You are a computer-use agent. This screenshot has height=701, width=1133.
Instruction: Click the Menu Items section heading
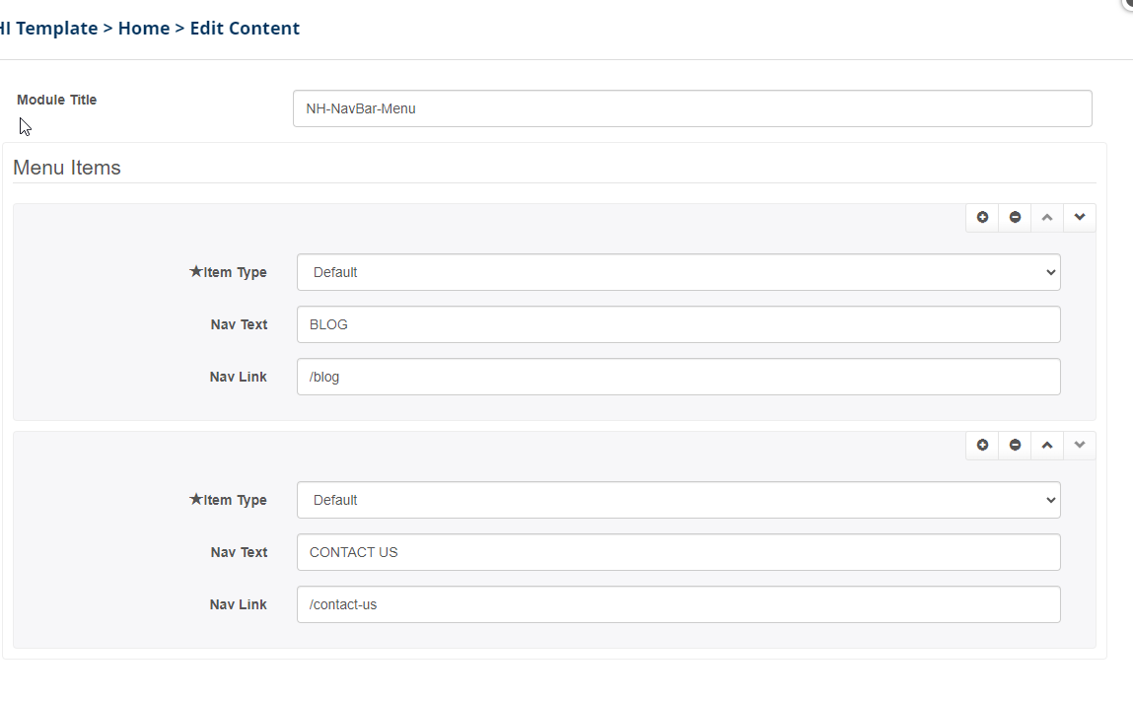tap(67, 168)
